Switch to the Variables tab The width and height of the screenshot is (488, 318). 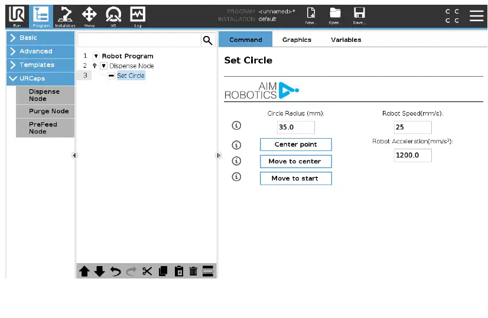346,40
